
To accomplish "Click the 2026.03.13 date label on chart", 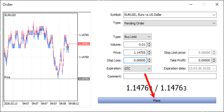I will click(x=11, y=103).
